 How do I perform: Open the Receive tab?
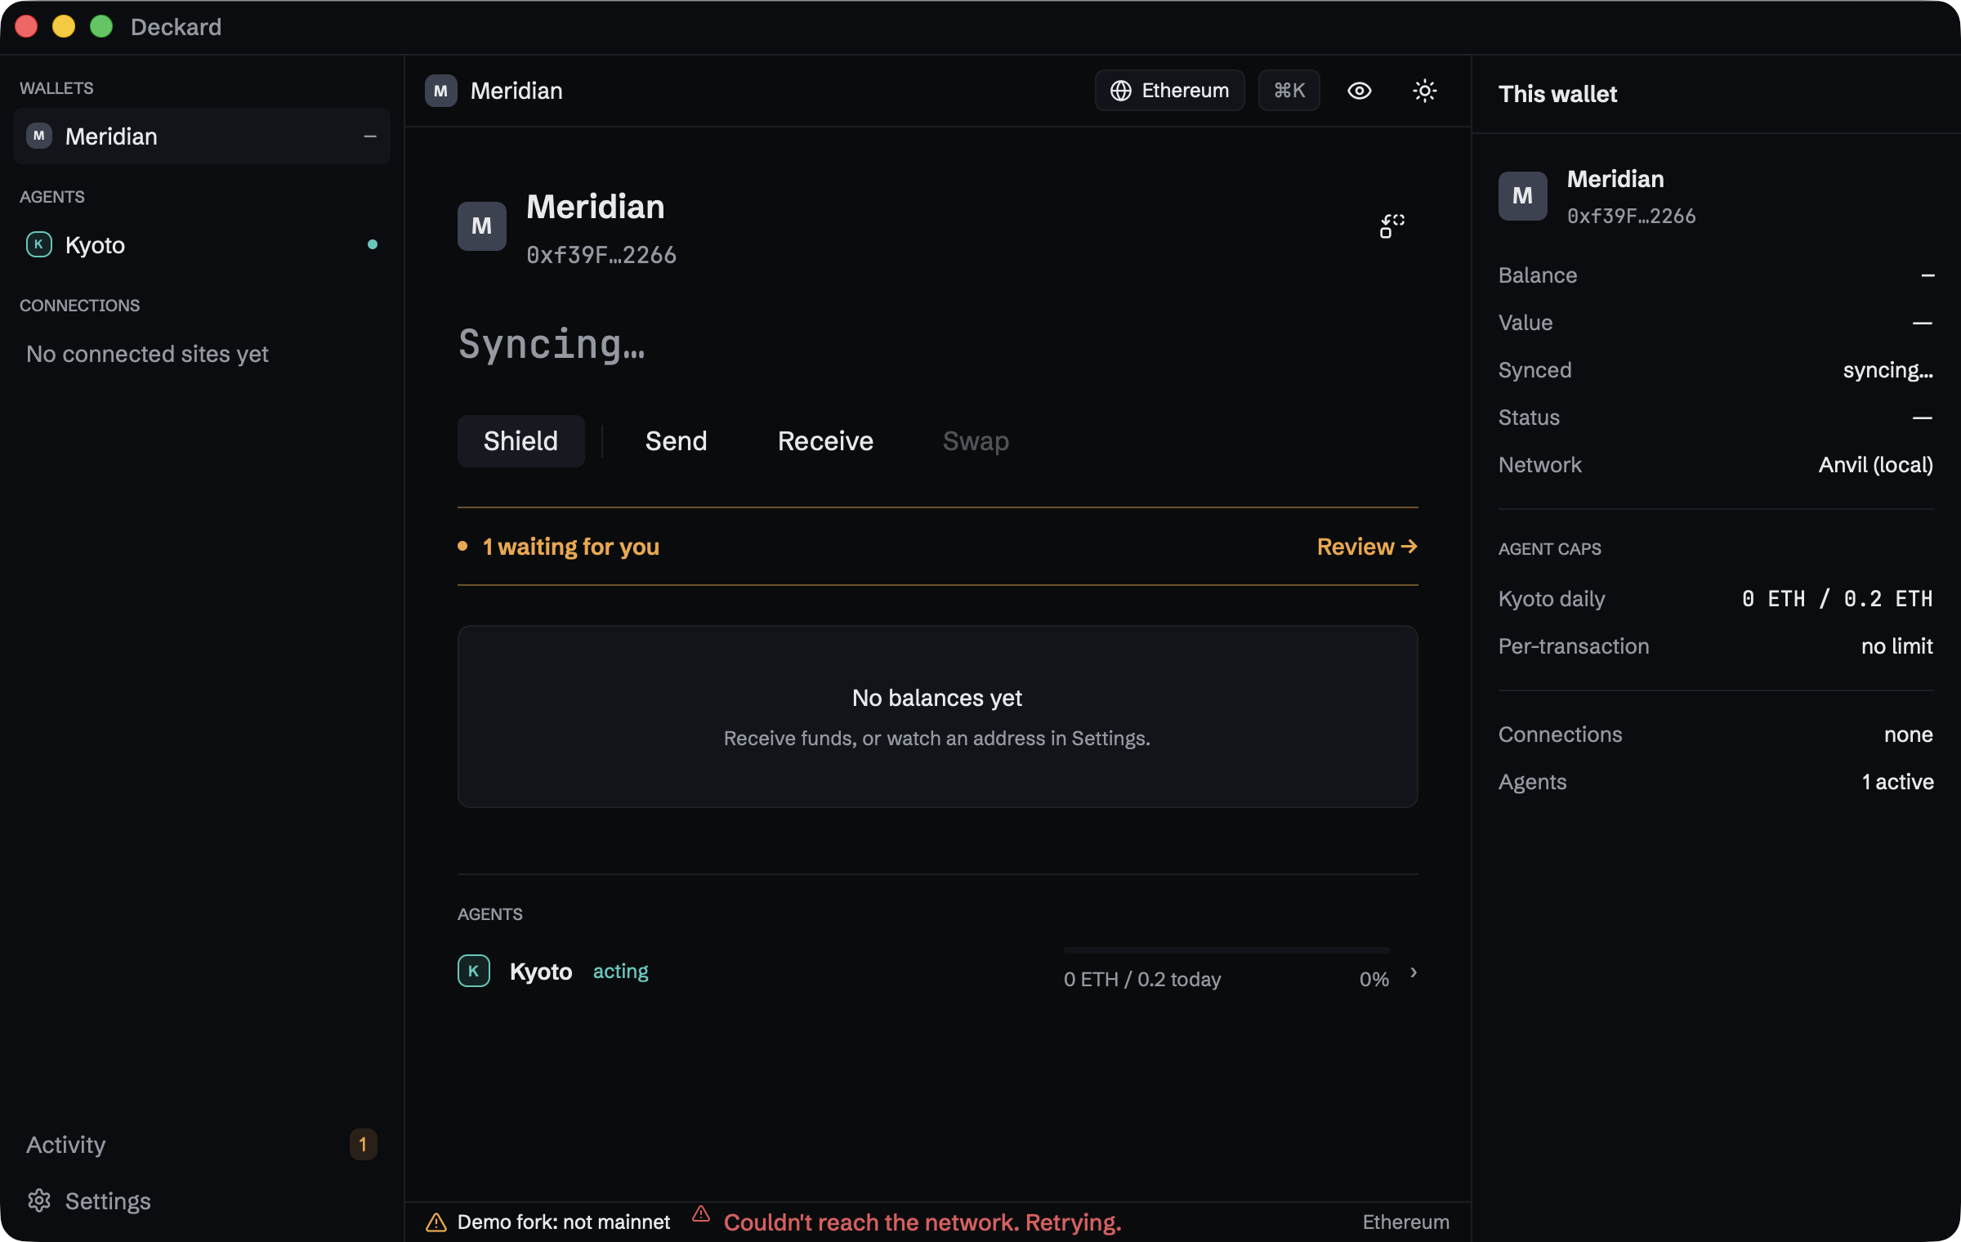coord(825,441)
